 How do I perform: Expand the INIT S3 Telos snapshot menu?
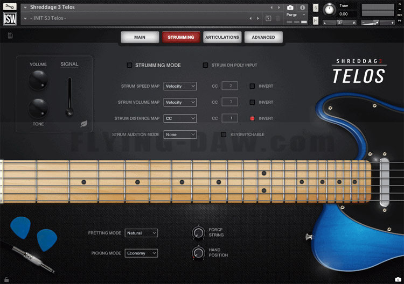click(x=25, y=18)
